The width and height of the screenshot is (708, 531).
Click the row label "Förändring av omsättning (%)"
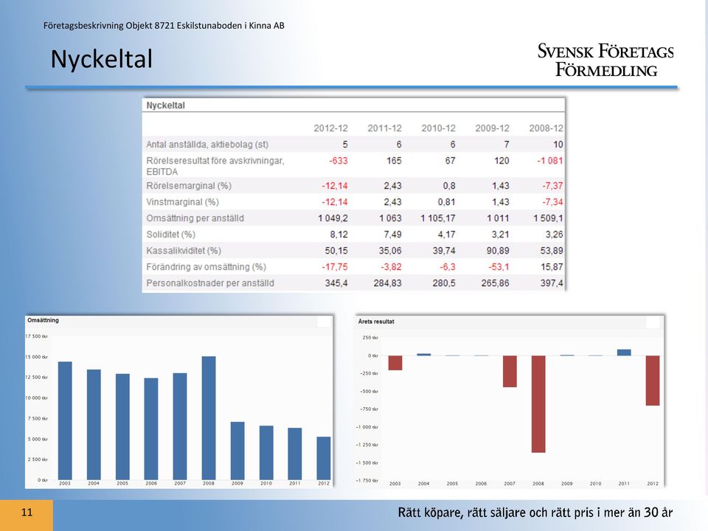click(x=206, y=267)
